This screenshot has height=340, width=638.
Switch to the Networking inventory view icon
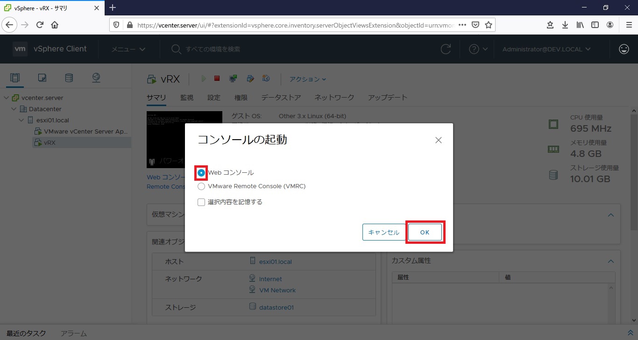(x=96, y=78)
